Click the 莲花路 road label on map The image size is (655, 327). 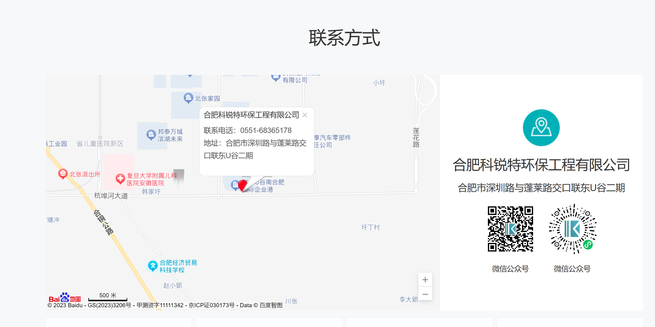[416, 137]
